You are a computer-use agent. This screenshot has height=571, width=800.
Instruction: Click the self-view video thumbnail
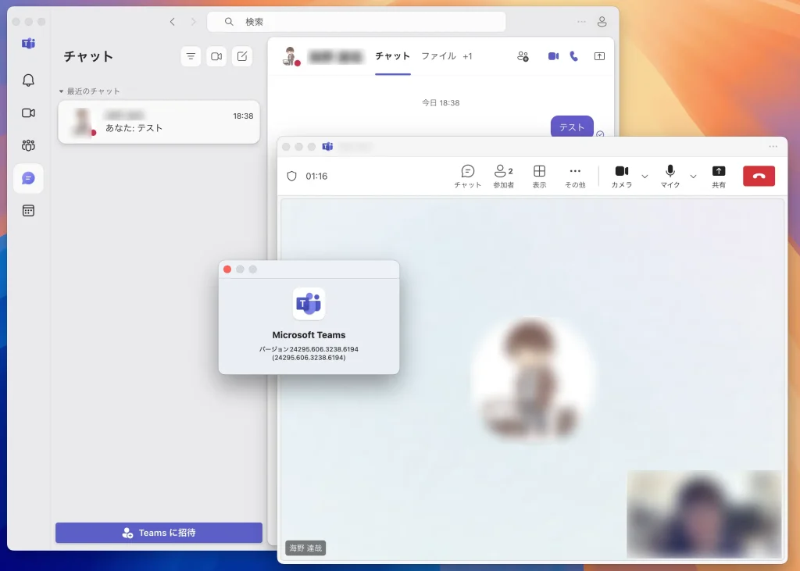pos(704,514)
